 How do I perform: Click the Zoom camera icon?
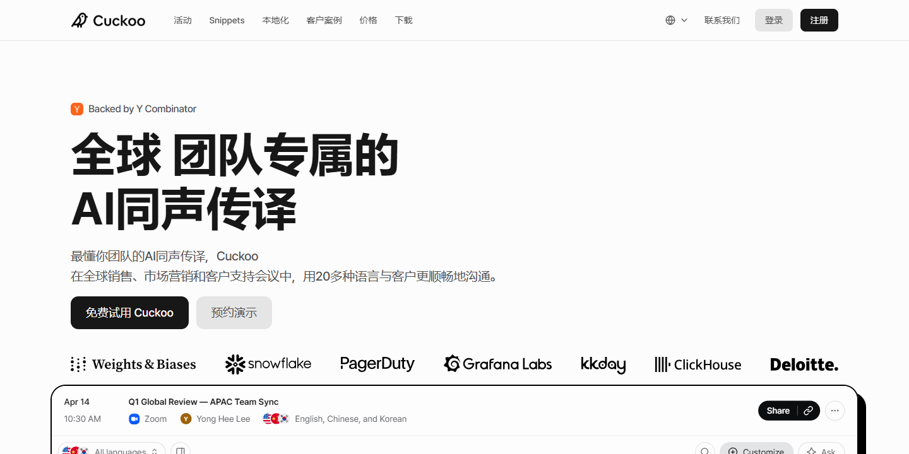[x=134, y=419]
